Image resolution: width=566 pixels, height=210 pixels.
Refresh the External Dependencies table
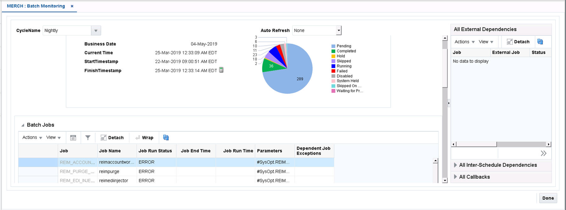(x=540, y=42)
